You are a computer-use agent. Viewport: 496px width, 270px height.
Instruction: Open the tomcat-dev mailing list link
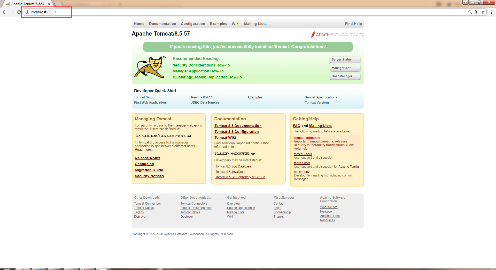tap(302, 172)
